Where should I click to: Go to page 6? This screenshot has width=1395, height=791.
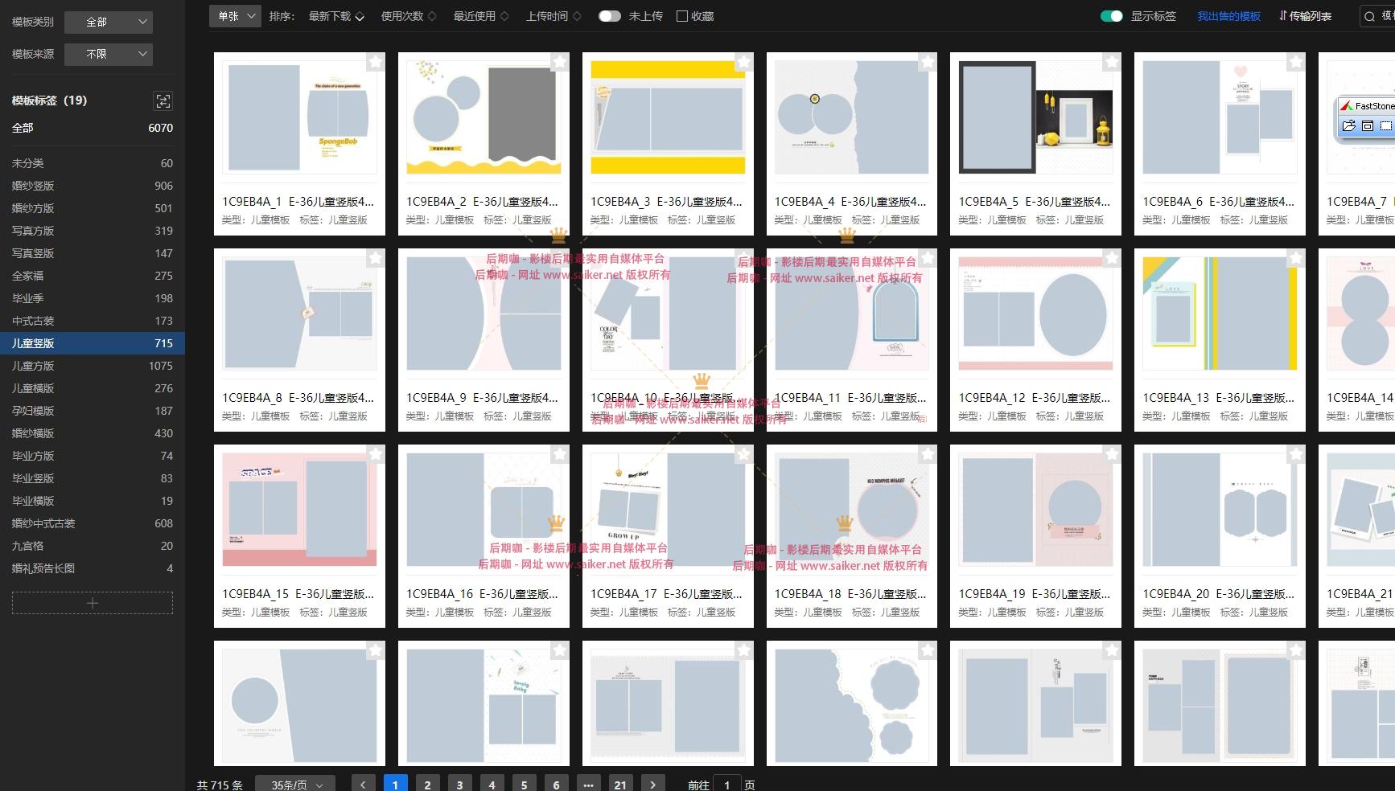pos(556,785)
